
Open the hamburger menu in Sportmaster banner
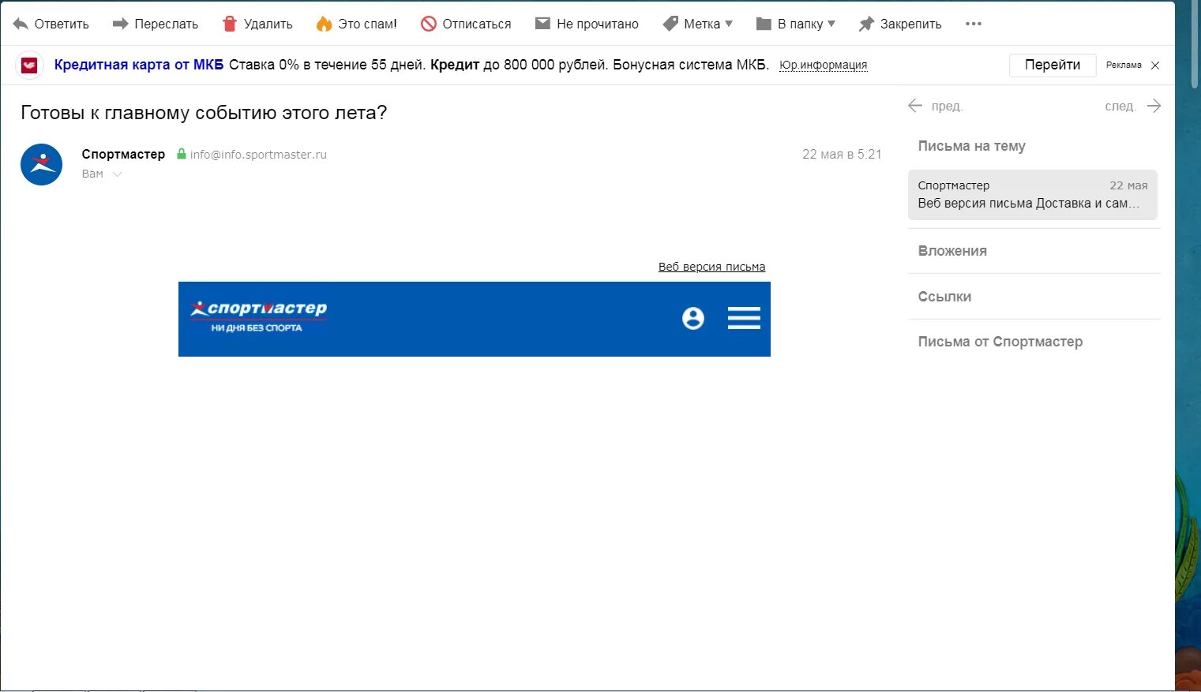pos(744,318)
